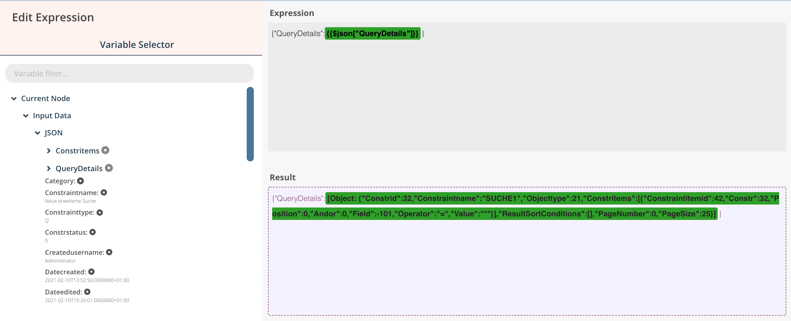The height and width of the screenshot is (321, 791).
Task: Select the Category variable dot icon
Action: point(80,181)
